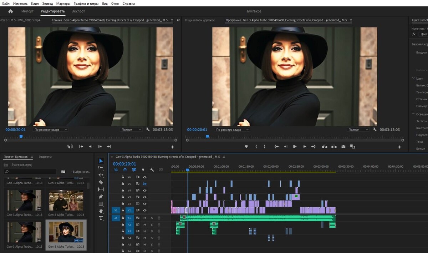Mute audio track A1

point(145,218)
